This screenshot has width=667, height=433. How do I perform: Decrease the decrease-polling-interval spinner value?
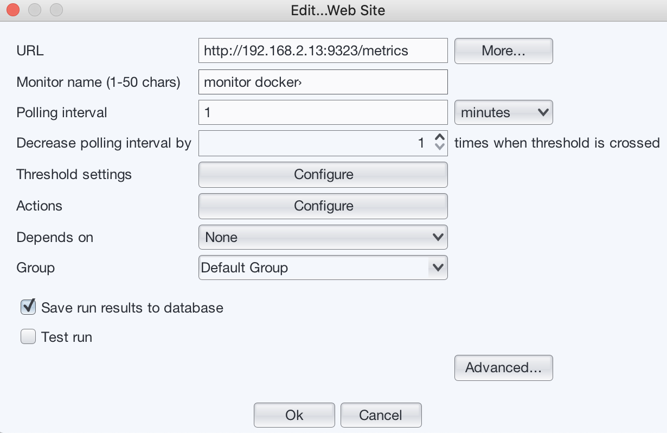click(440, 148)
